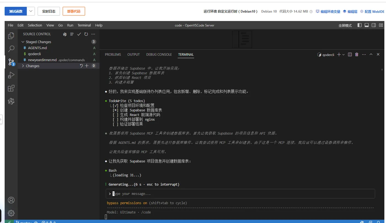Commit staged changes with the checkmark icon
The image size is (386, 223).
pyautogui.click(x=79, y=34)
